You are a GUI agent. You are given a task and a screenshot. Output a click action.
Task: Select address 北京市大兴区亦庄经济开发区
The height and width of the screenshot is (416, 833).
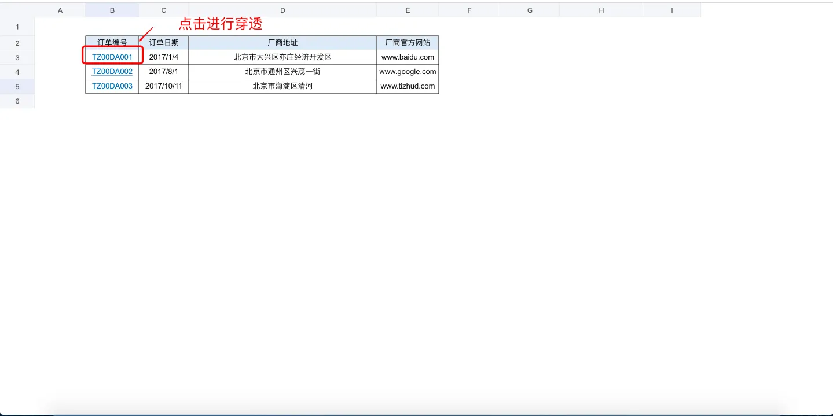click(282, 57)
